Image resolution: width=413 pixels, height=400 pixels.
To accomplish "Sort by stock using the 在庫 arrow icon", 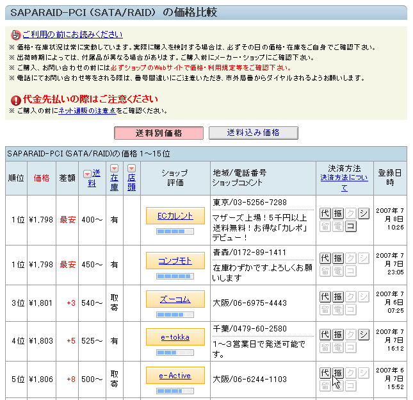I will (115, 168).
